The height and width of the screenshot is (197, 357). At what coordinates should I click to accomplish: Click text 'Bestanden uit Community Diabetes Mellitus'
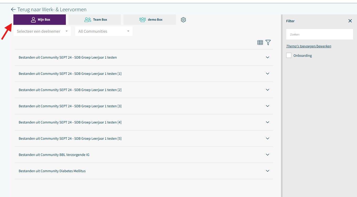[x=52, y=171]
